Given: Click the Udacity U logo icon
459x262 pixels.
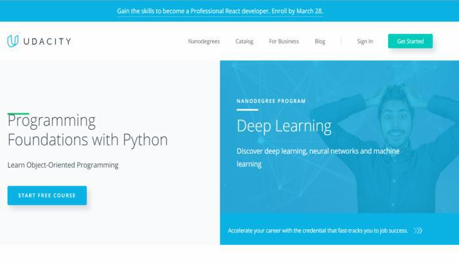Looking at the screenshot, I should coord(13,41).
